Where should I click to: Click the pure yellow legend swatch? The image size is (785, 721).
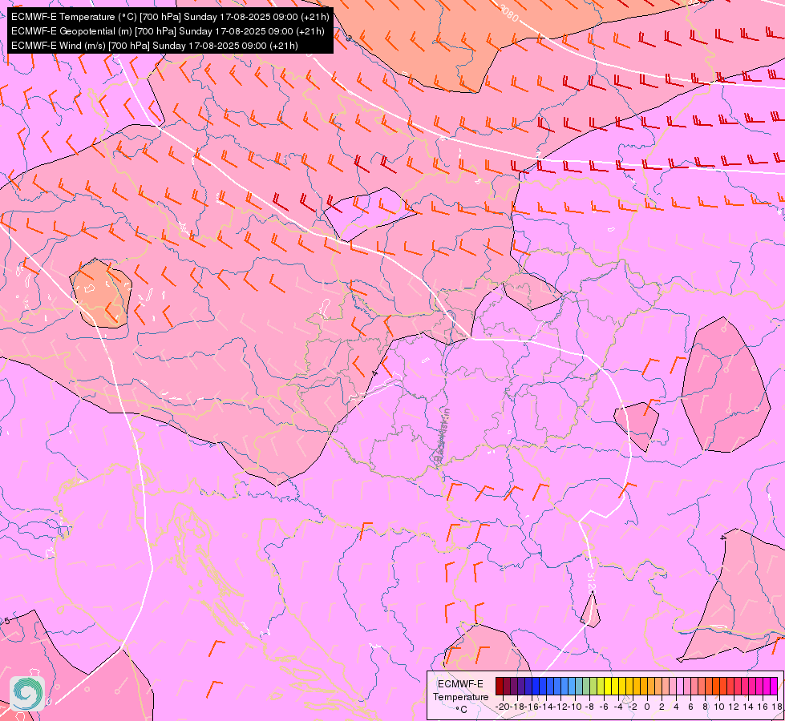(609, 686)
